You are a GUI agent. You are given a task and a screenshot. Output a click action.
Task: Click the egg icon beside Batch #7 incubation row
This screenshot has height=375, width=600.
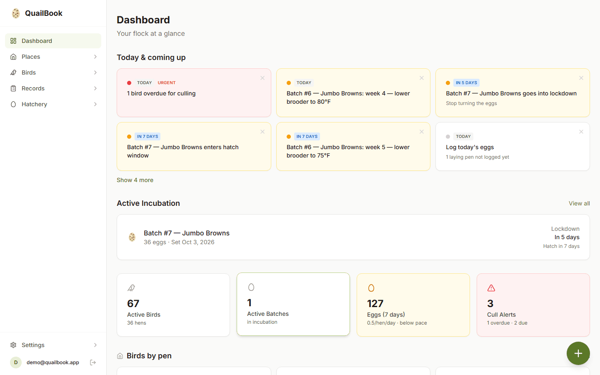[x=132, y=237]
